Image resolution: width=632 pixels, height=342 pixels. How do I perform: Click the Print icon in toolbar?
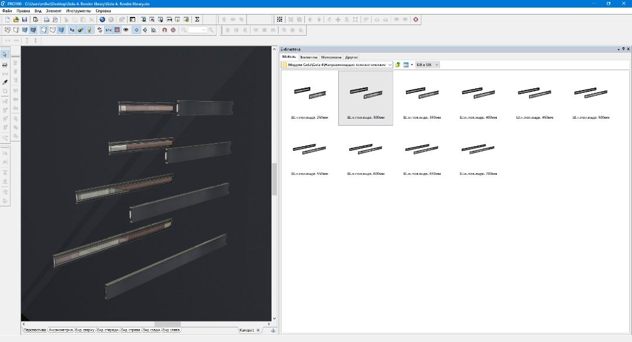pos(46,19)
